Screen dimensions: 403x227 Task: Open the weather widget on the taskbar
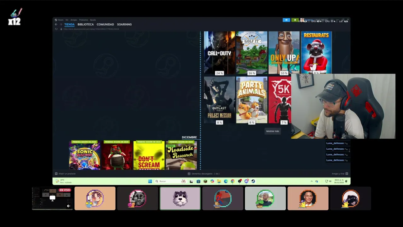click(64, 181)
